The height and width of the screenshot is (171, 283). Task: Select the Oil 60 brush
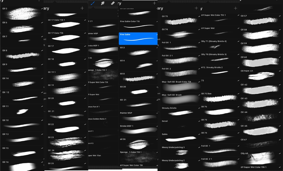pyautogui.click(x=261, y=62)
